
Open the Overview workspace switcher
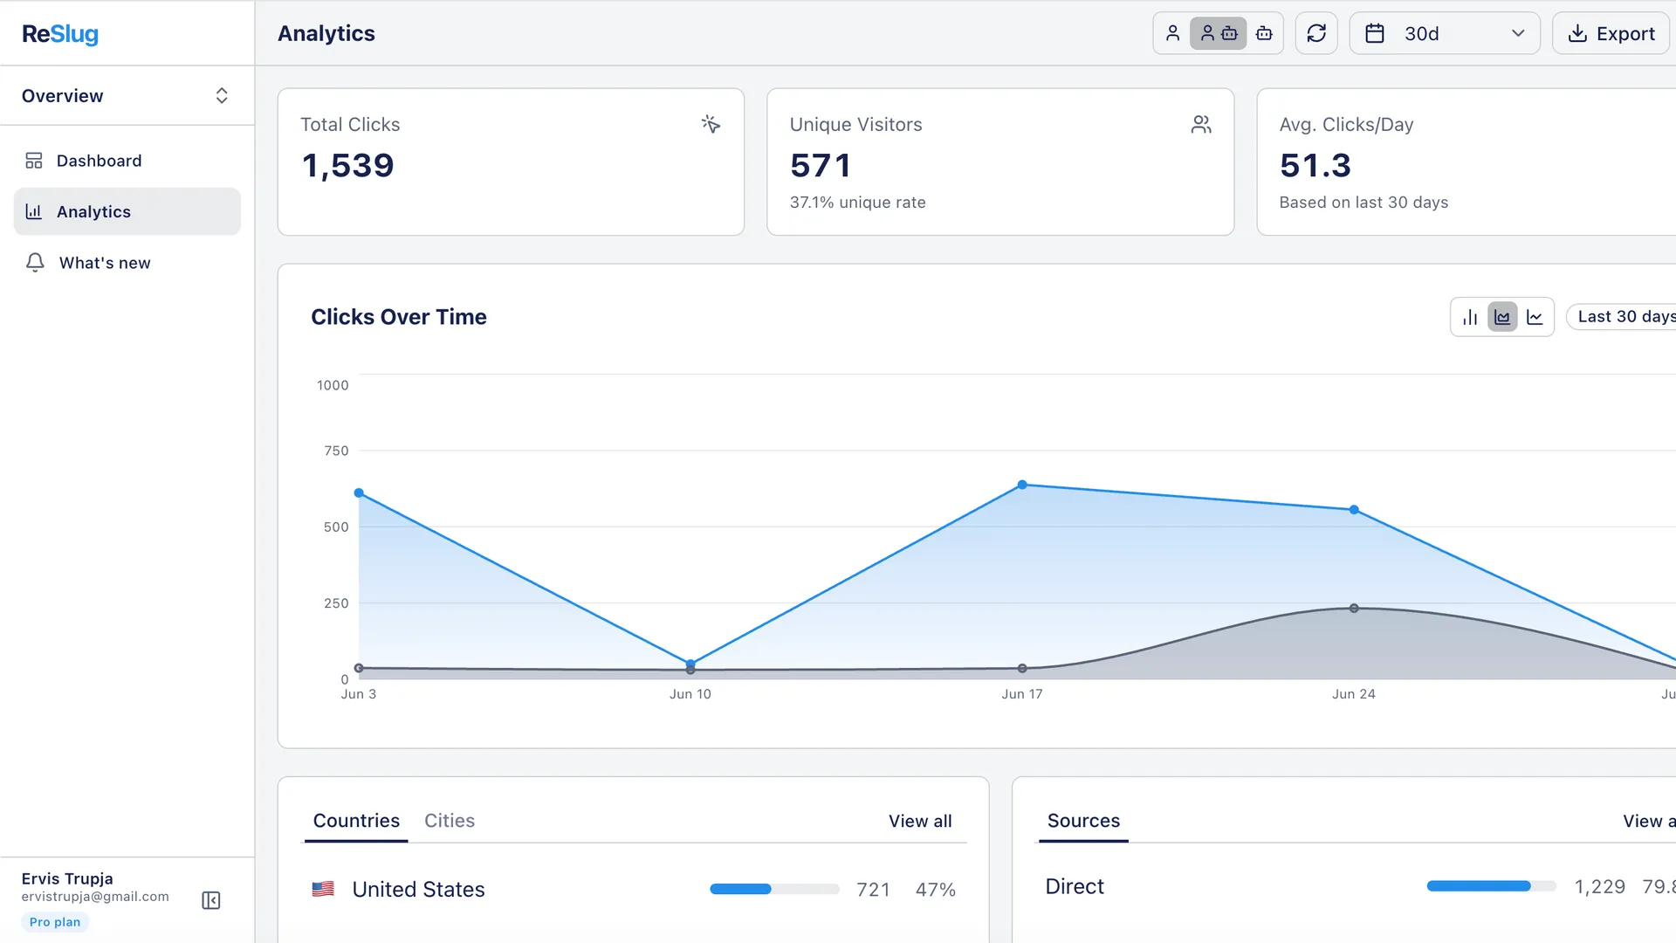tap(127, 96)
